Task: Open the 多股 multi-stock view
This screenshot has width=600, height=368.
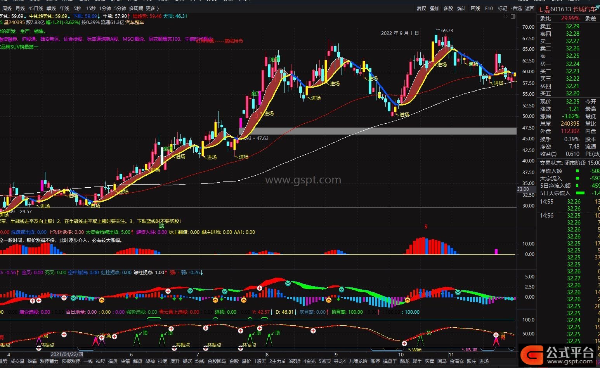Action: pyautogui.click(x=448, y=8)
